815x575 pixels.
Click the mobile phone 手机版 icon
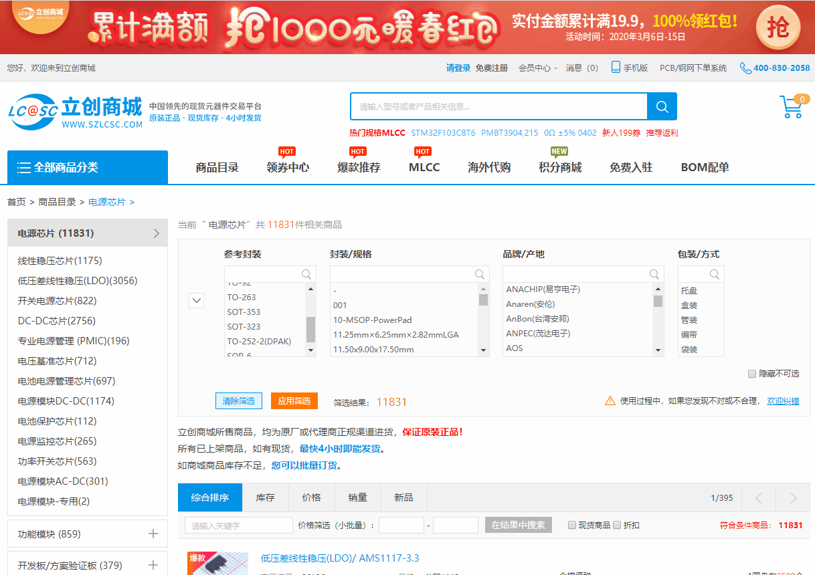coord(616,68)
